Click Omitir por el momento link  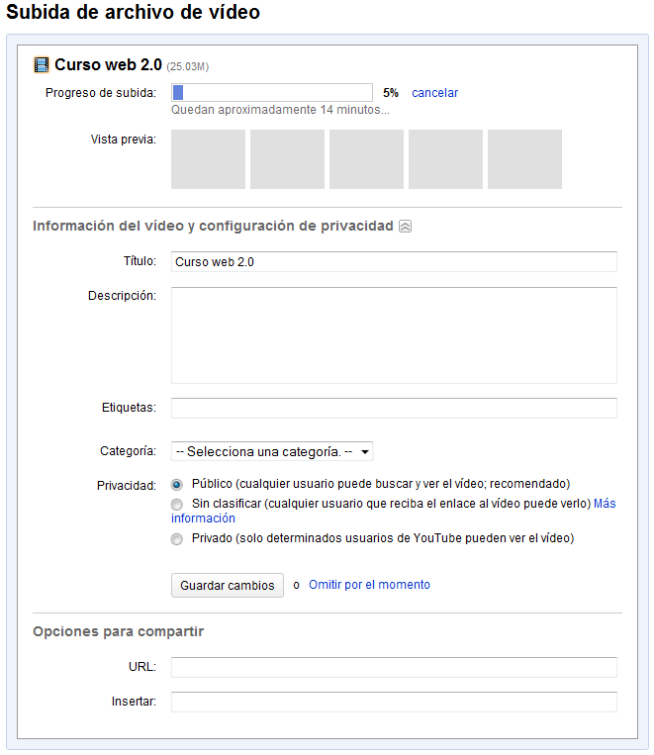(x=369, y=585)
